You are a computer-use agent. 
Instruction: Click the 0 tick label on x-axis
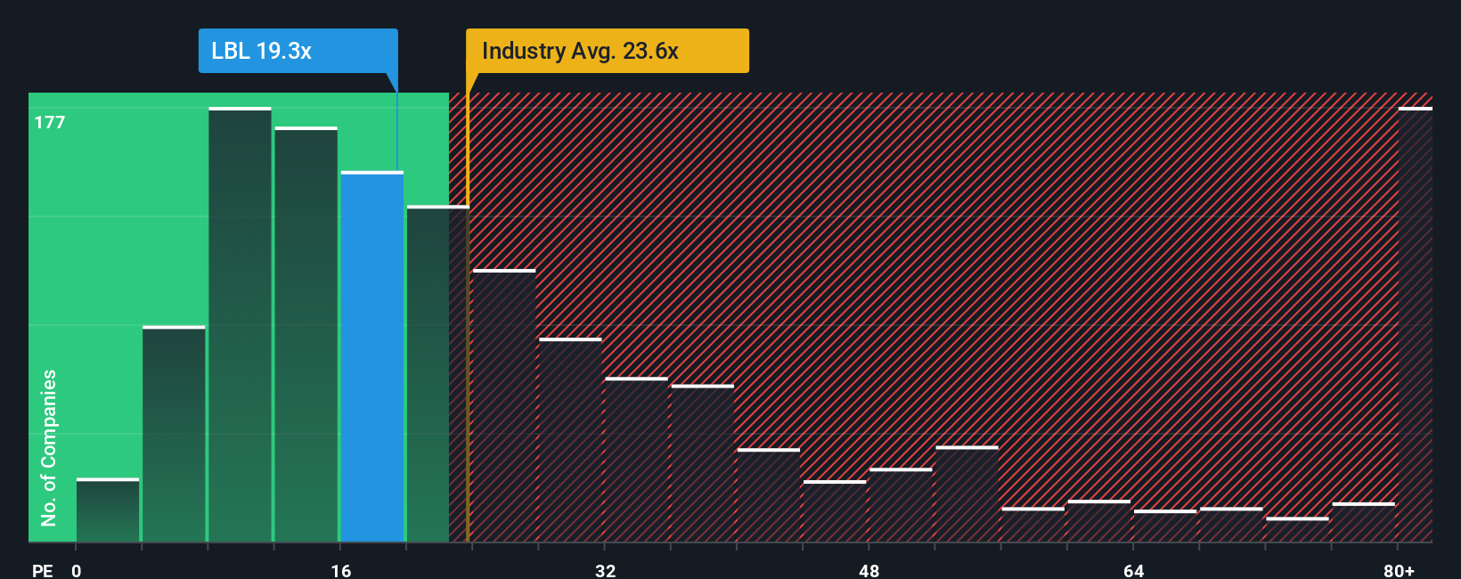tap(77, 570)
